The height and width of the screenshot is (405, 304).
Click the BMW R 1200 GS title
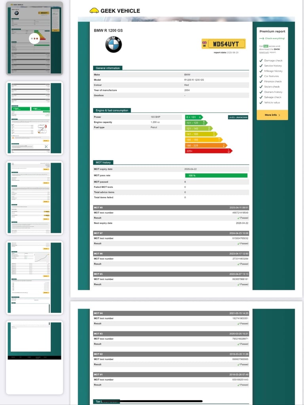pyautogui.click(x=108, y=30)
